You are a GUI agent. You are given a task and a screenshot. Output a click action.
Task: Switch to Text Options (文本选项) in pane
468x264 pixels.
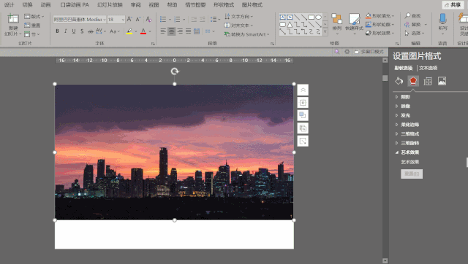coord(428,68)
